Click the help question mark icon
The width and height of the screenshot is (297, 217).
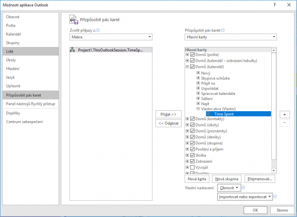coord(274,5)
